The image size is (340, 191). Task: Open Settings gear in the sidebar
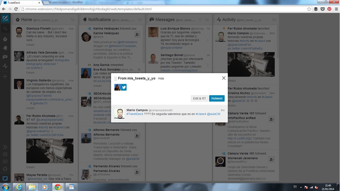click(5, 169)
